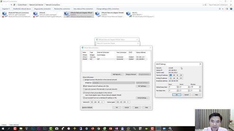Click the Search Network Connections box
The width and height of the screenshot is (234, 131).
click(x=220, y=5)
